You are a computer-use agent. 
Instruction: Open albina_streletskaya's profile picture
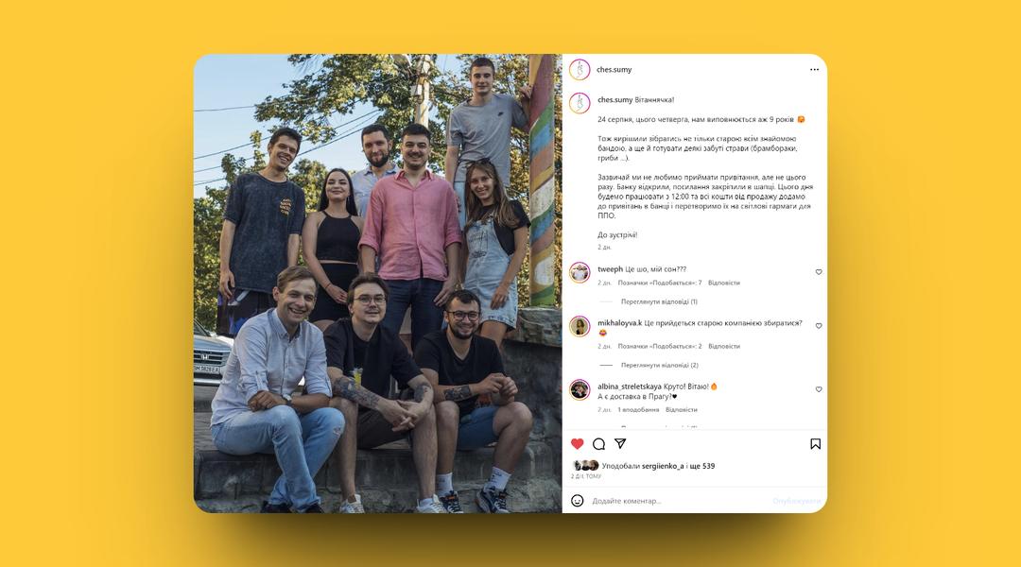tap(580, 389)
